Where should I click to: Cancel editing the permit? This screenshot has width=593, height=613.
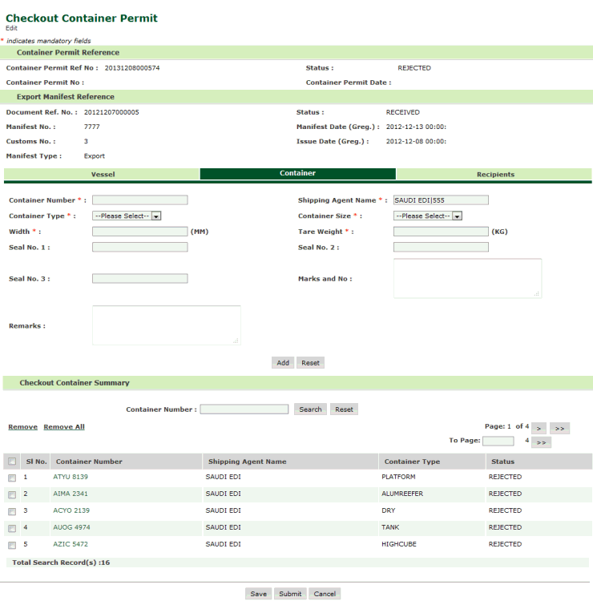pyautogui.click(x=325, y=594)
